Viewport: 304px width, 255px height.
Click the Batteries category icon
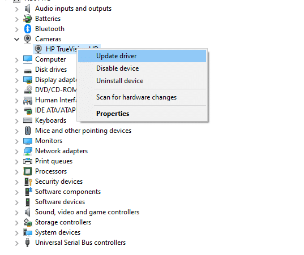(x=28, y=19)
